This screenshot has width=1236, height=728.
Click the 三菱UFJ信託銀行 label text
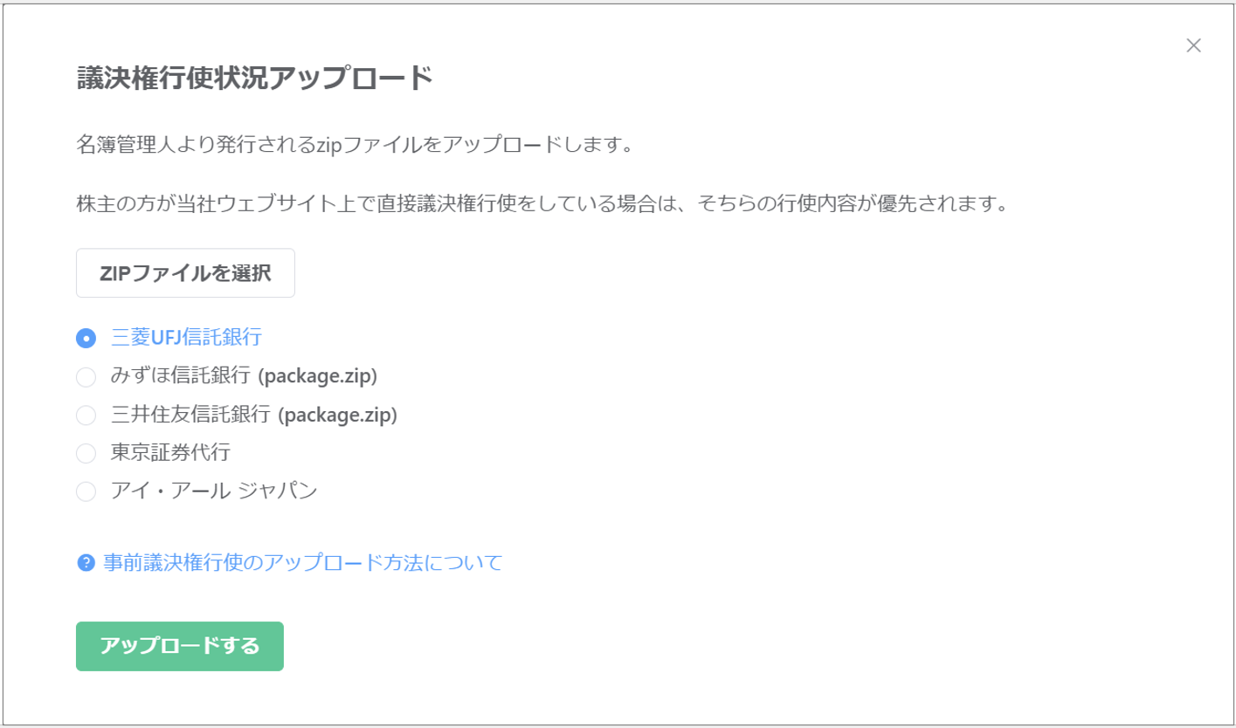(187, 337)
